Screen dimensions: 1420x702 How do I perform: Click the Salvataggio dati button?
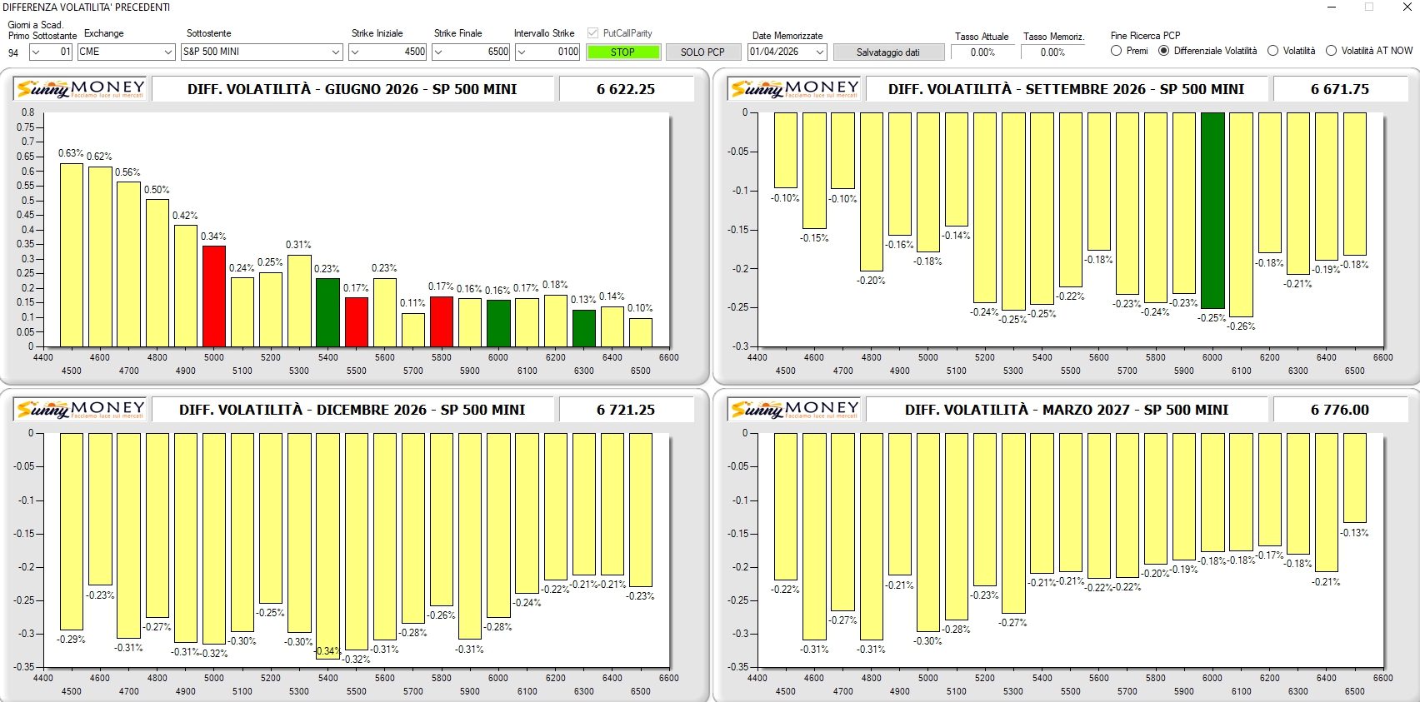pyautogui.click(x=887, y=52)
